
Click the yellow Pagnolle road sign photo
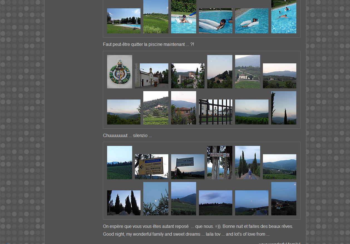152,166
